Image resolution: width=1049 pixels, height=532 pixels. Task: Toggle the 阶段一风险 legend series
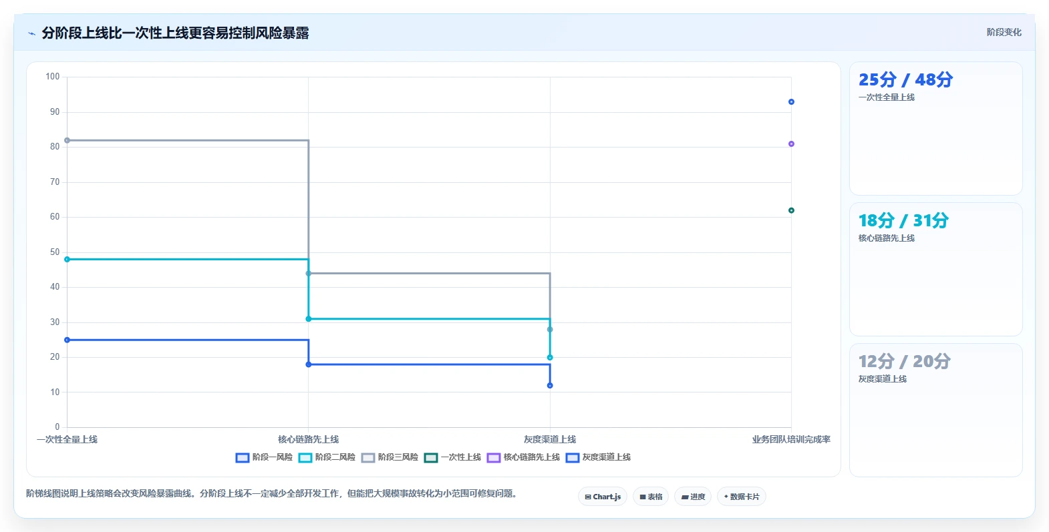tap(265, 457)
